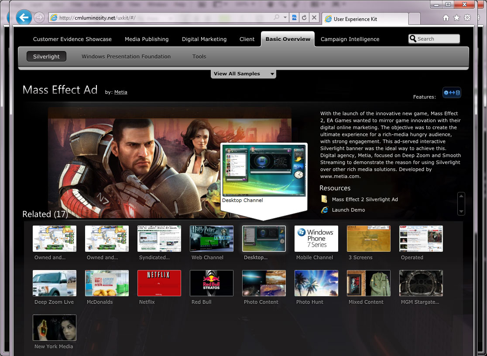Open the MGM Stargate... thumbnail
Image resolution: width=487 pixels, height=356 pixels.
[421, 283]
